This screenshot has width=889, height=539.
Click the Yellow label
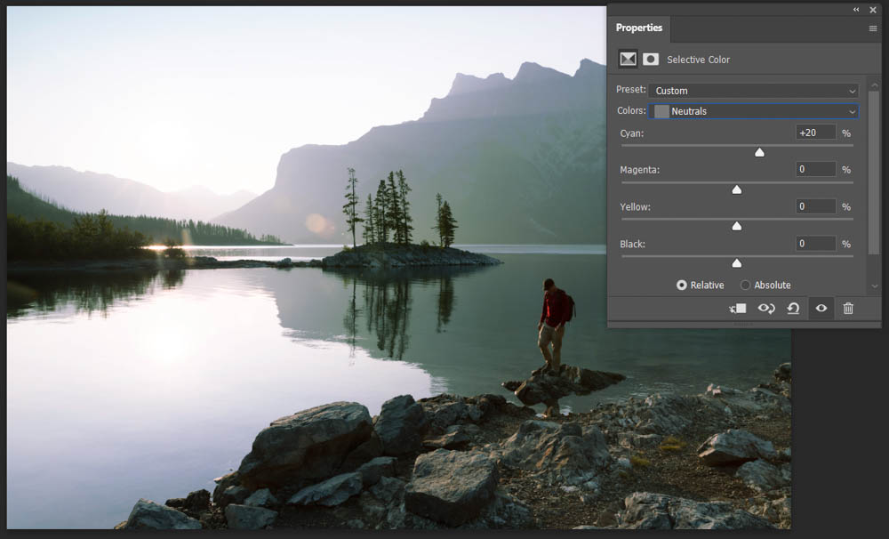point(635,207)
